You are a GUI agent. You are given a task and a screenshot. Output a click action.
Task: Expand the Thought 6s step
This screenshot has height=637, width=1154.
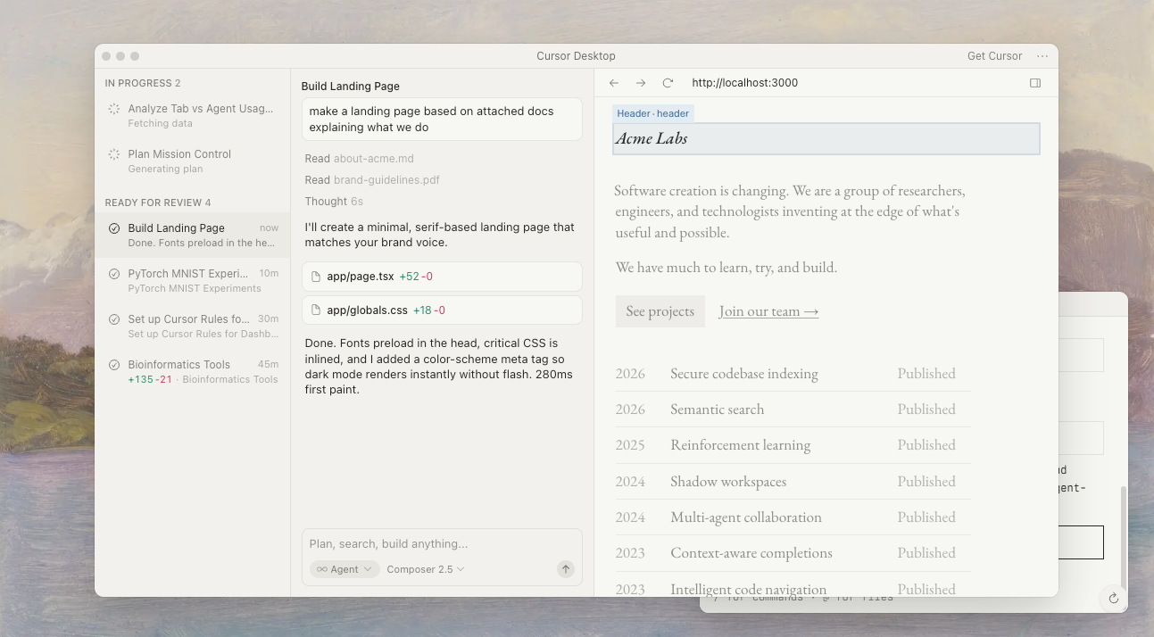click(x=334, y=202)
